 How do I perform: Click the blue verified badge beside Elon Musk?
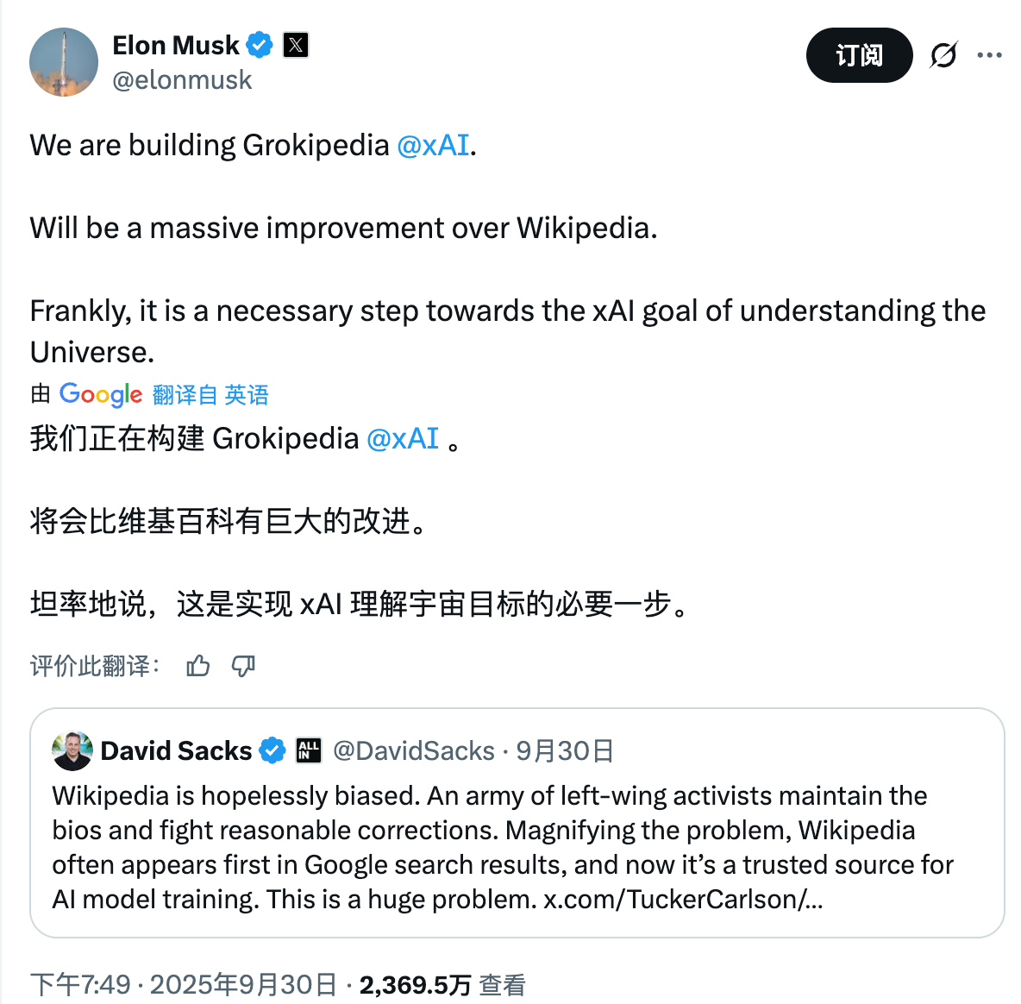click(260, 45)
